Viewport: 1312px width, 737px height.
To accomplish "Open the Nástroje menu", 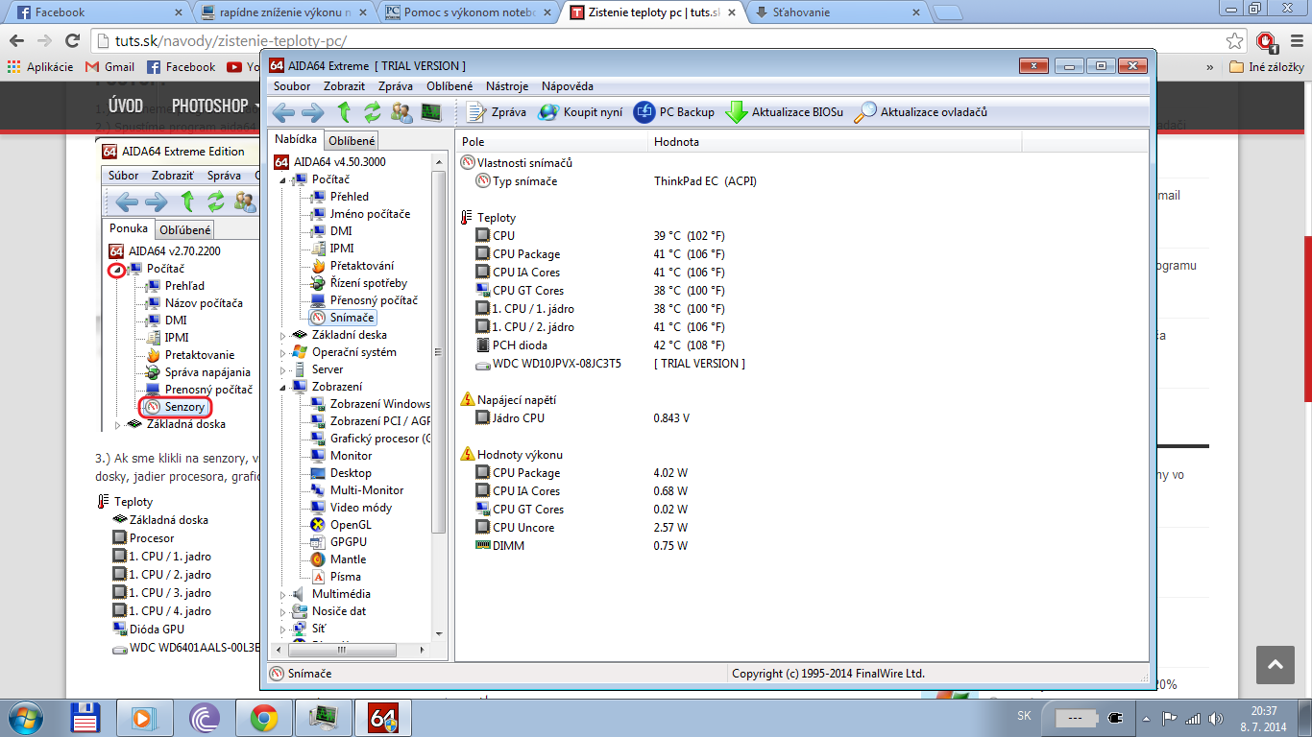I will tap(507, 86).
